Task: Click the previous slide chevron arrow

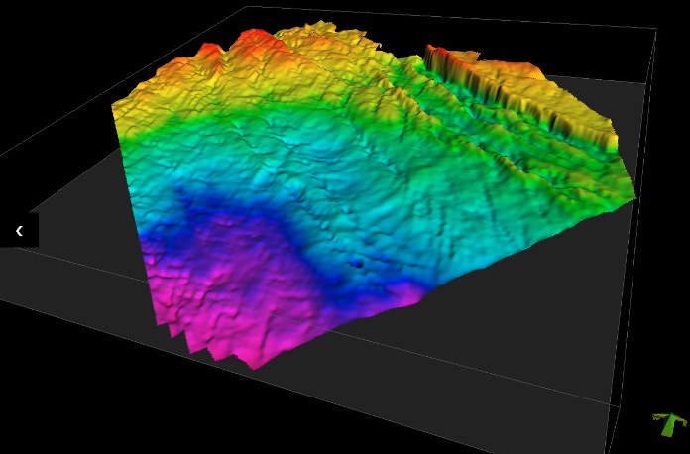Action: [x=19, y=230]
